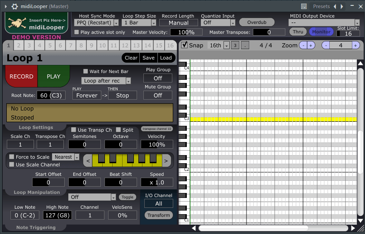This screenshot has height=234, width=365.
Task: Toggle triplet grid button labeled 3
Action: 235,45
